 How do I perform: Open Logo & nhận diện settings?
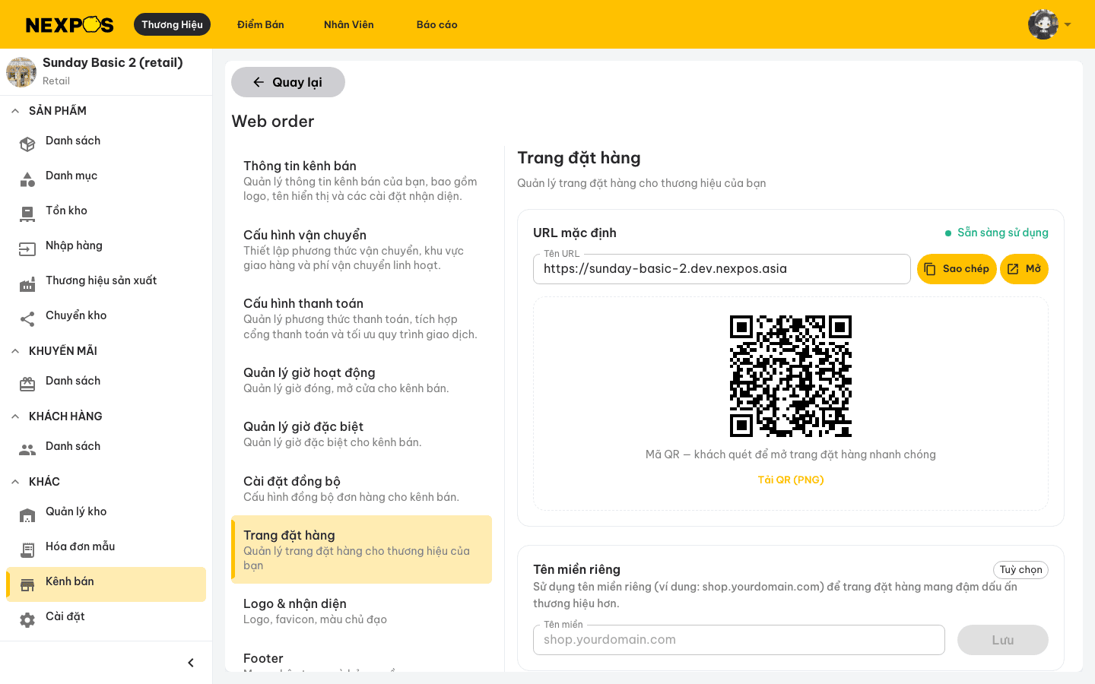[x=361, y=611]
